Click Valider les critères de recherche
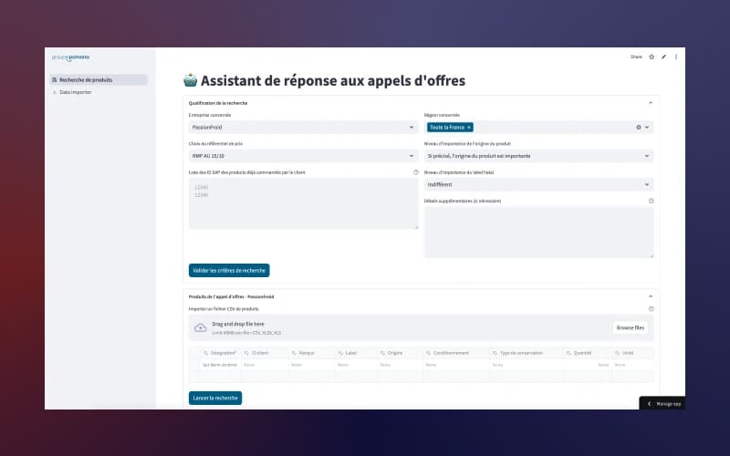 229,271
